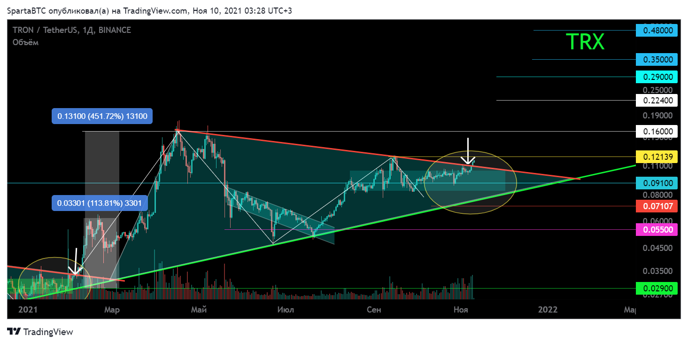688x344 pixels.
Task: Click the 2022 label on time axis
Action: click(548, 309)
